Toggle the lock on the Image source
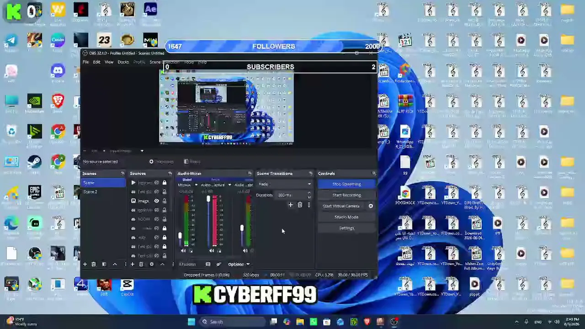585x329 pixels. 165,201
